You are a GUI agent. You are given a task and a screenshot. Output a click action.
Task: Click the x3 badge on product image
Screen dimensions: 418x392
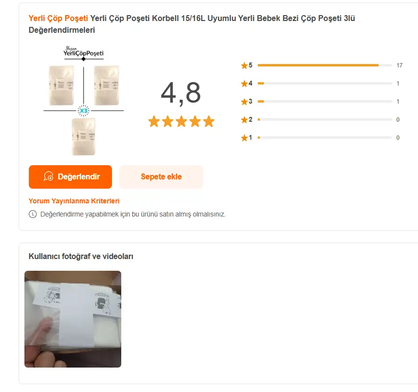(84, 111)
